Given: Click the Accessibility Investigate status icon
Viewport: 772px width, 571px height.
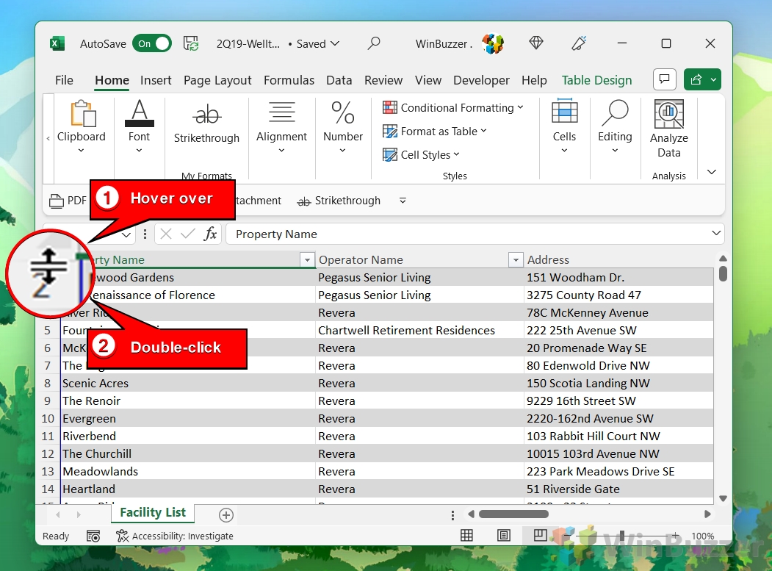Looking at the screenshot, I should point(123,536).
